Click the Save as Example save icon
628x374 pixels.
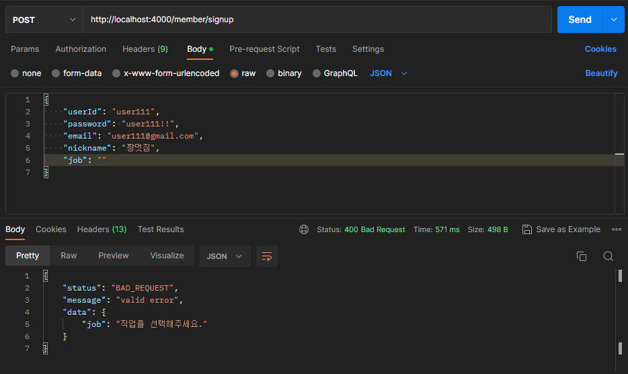527,229
